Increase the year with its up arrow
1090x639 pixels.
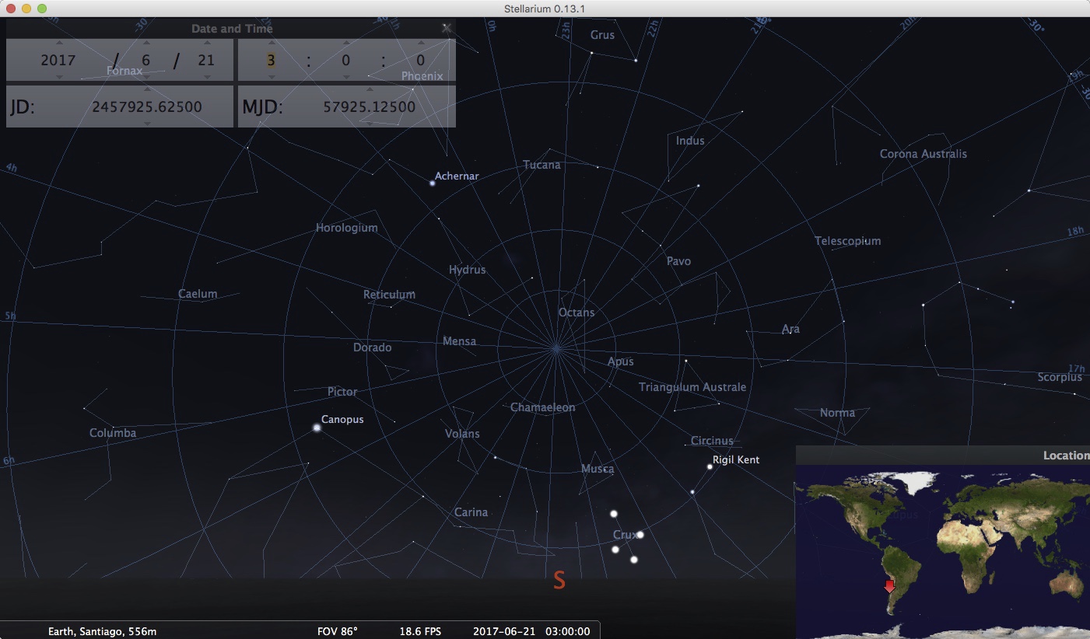(58, 43)
